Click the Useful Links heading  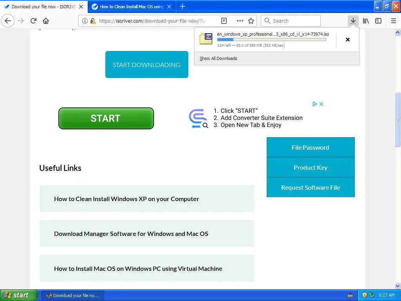(60, 168)
